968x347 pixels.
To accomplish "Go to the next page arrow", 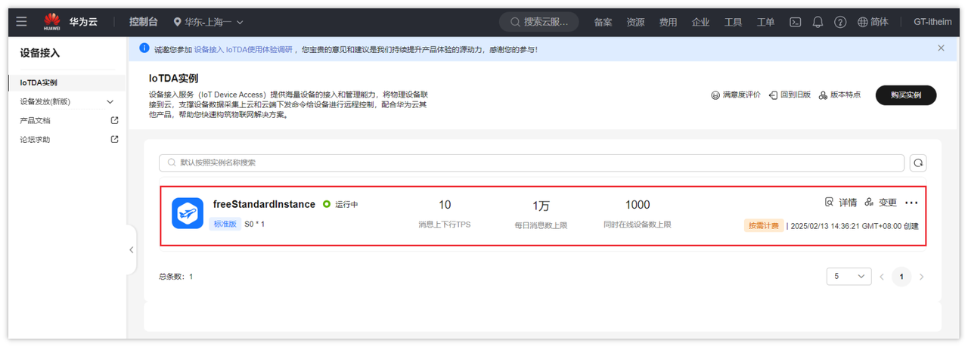I will [921, 277].
